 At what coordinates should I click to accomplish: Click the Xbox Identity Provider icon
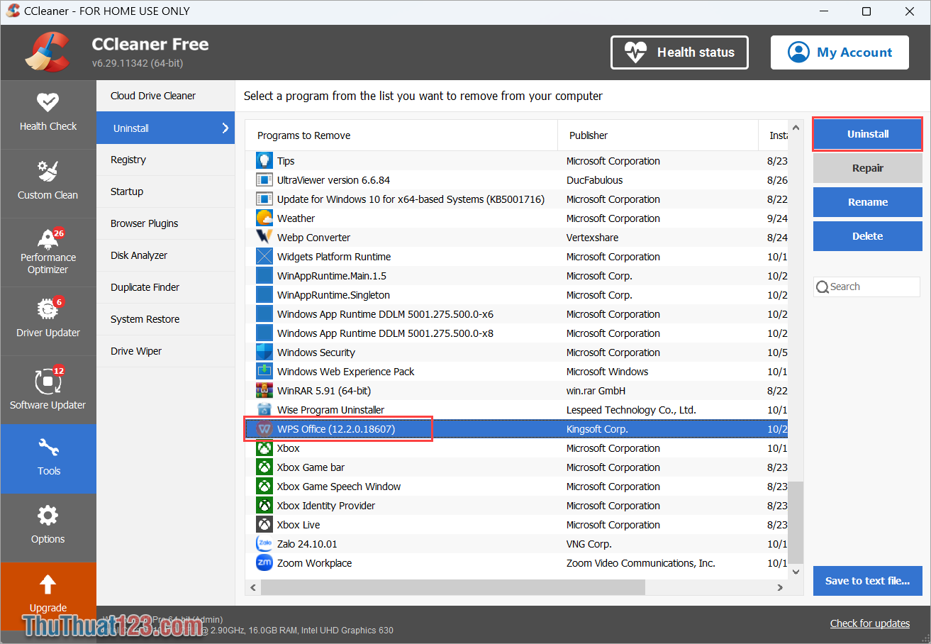[264, 506]
